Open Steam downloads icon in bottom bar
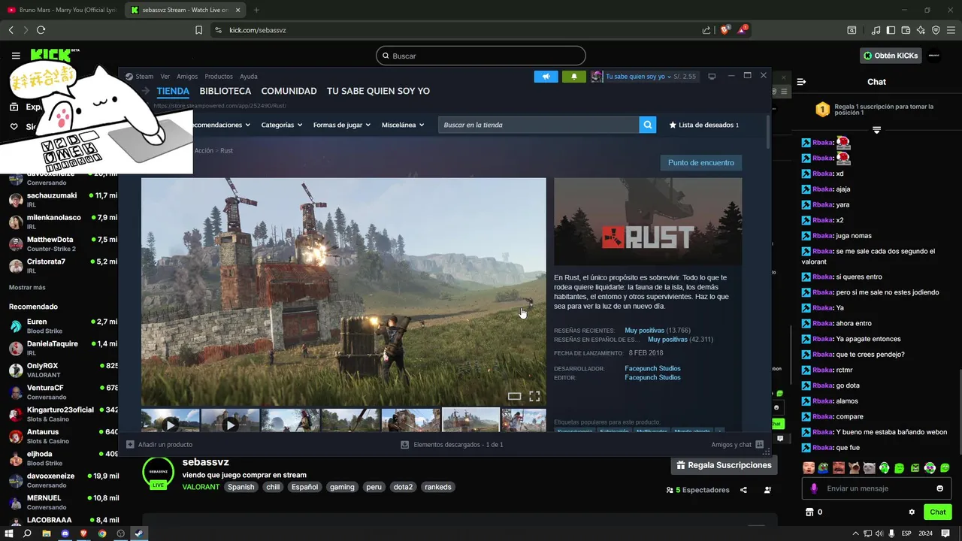The width and height of the screenshot is (962, 541). pyautogui.click(x=405, y=445)
